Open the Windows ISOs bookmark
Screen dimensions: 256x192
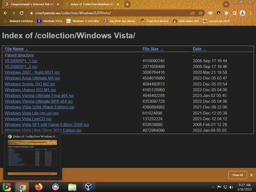[x=50, y=21]
